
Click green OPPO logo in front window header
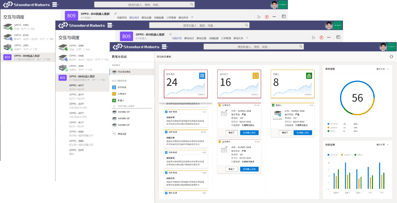click(392, 47)
